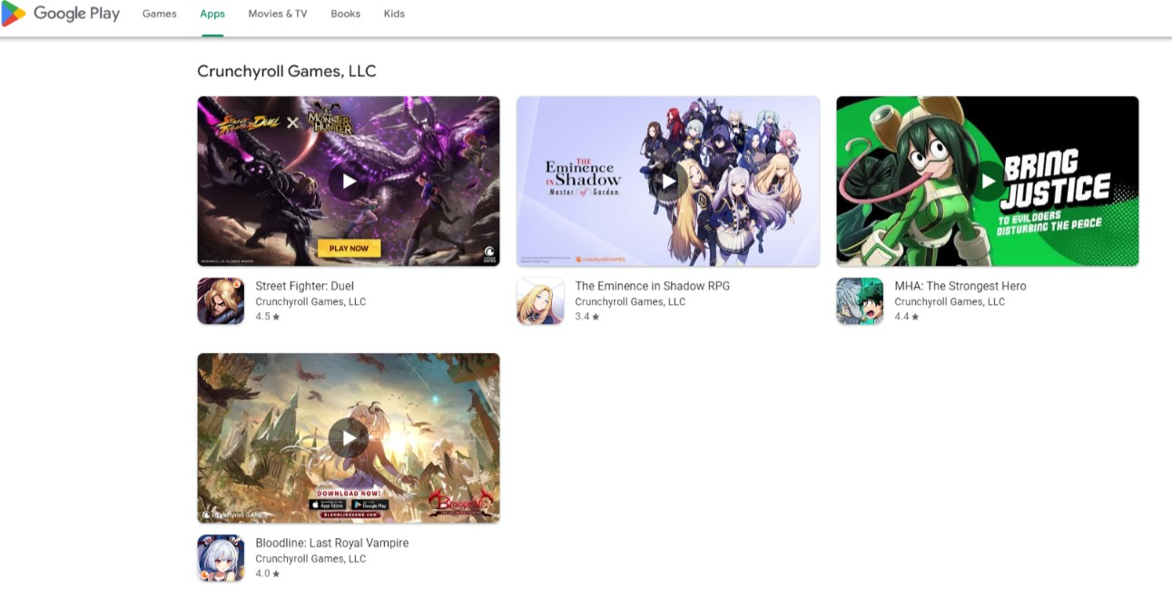Image resolution: width=1172 pixels, height=607 pixels.
Task: Open the Bloodline: Last Royal Vampire app icon
Action: click(x=221, y=558)
